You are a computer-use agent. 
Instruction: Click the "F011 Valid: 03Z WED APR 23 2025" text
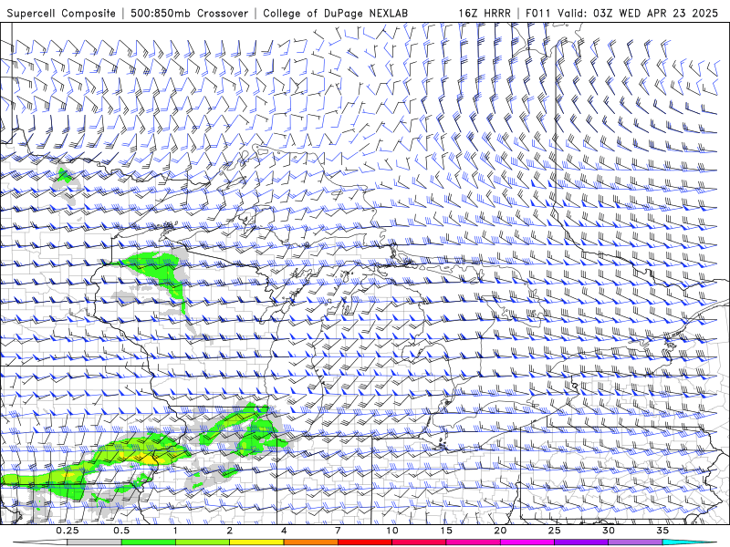click(x=621, y=14)
